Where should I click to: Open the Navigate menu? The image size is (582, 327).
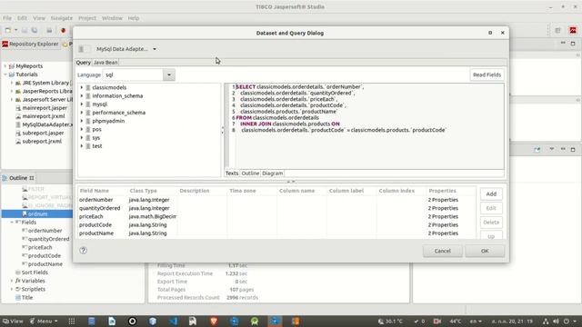[x=62, y=18]
